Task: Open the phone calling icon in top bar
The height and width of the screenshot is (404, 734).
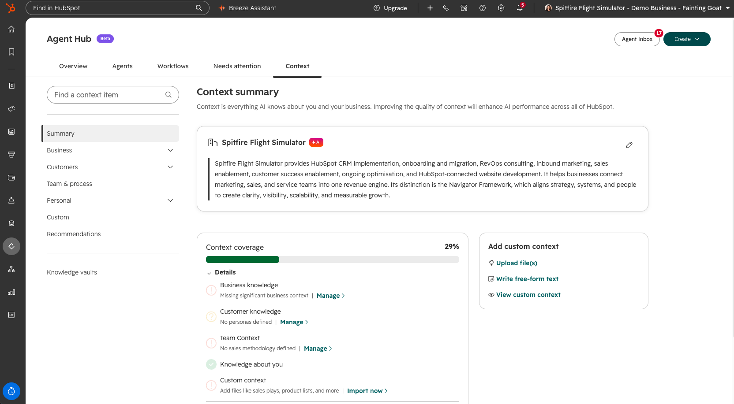Action: pos(446,8)
